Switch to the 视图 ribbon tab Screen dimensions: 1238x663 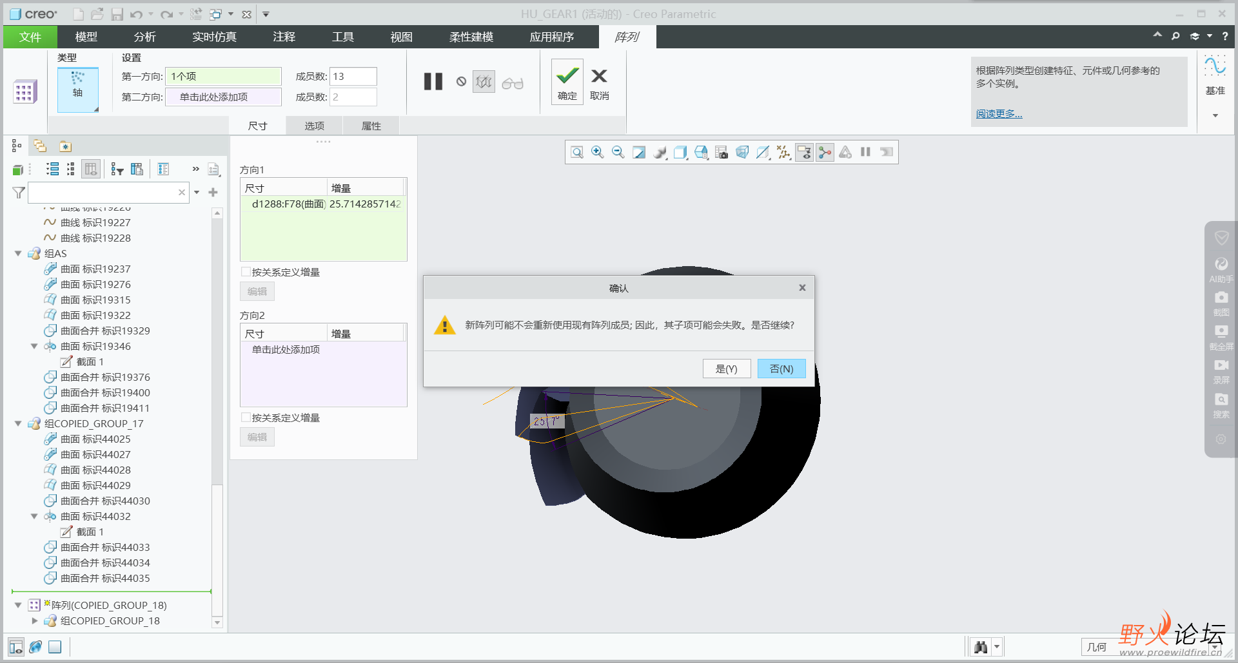pyautogui.click(x=401, y=37)
